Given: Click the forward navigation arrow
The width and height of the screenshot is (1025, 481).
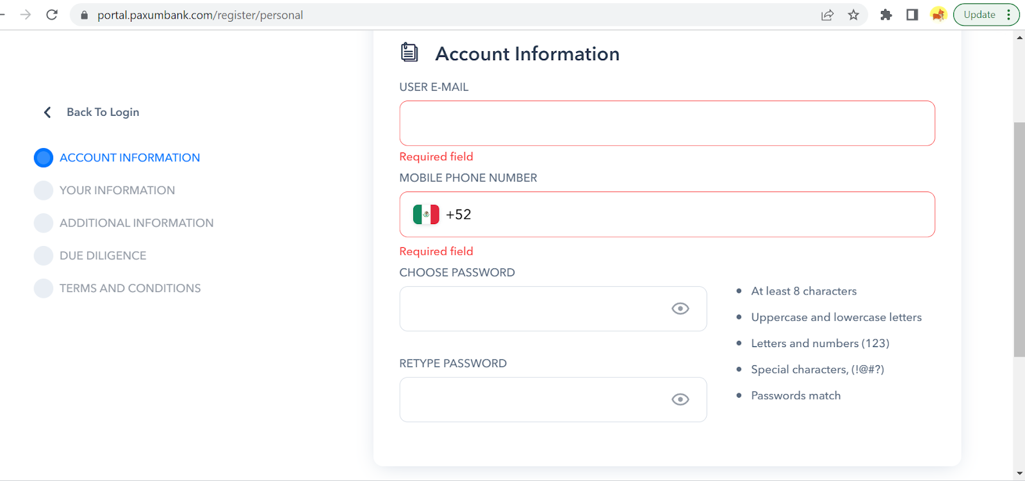Looking at the screenshot, I should 26,15.
